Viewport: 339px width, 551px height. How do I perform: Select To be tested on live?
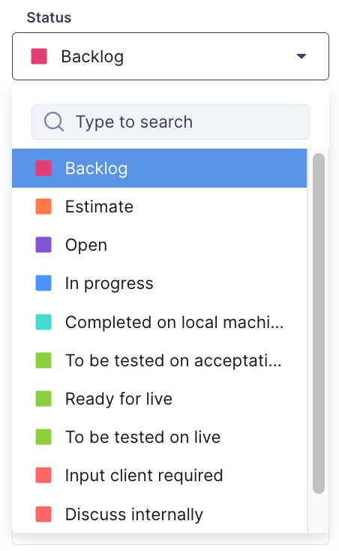click(159, 437)
